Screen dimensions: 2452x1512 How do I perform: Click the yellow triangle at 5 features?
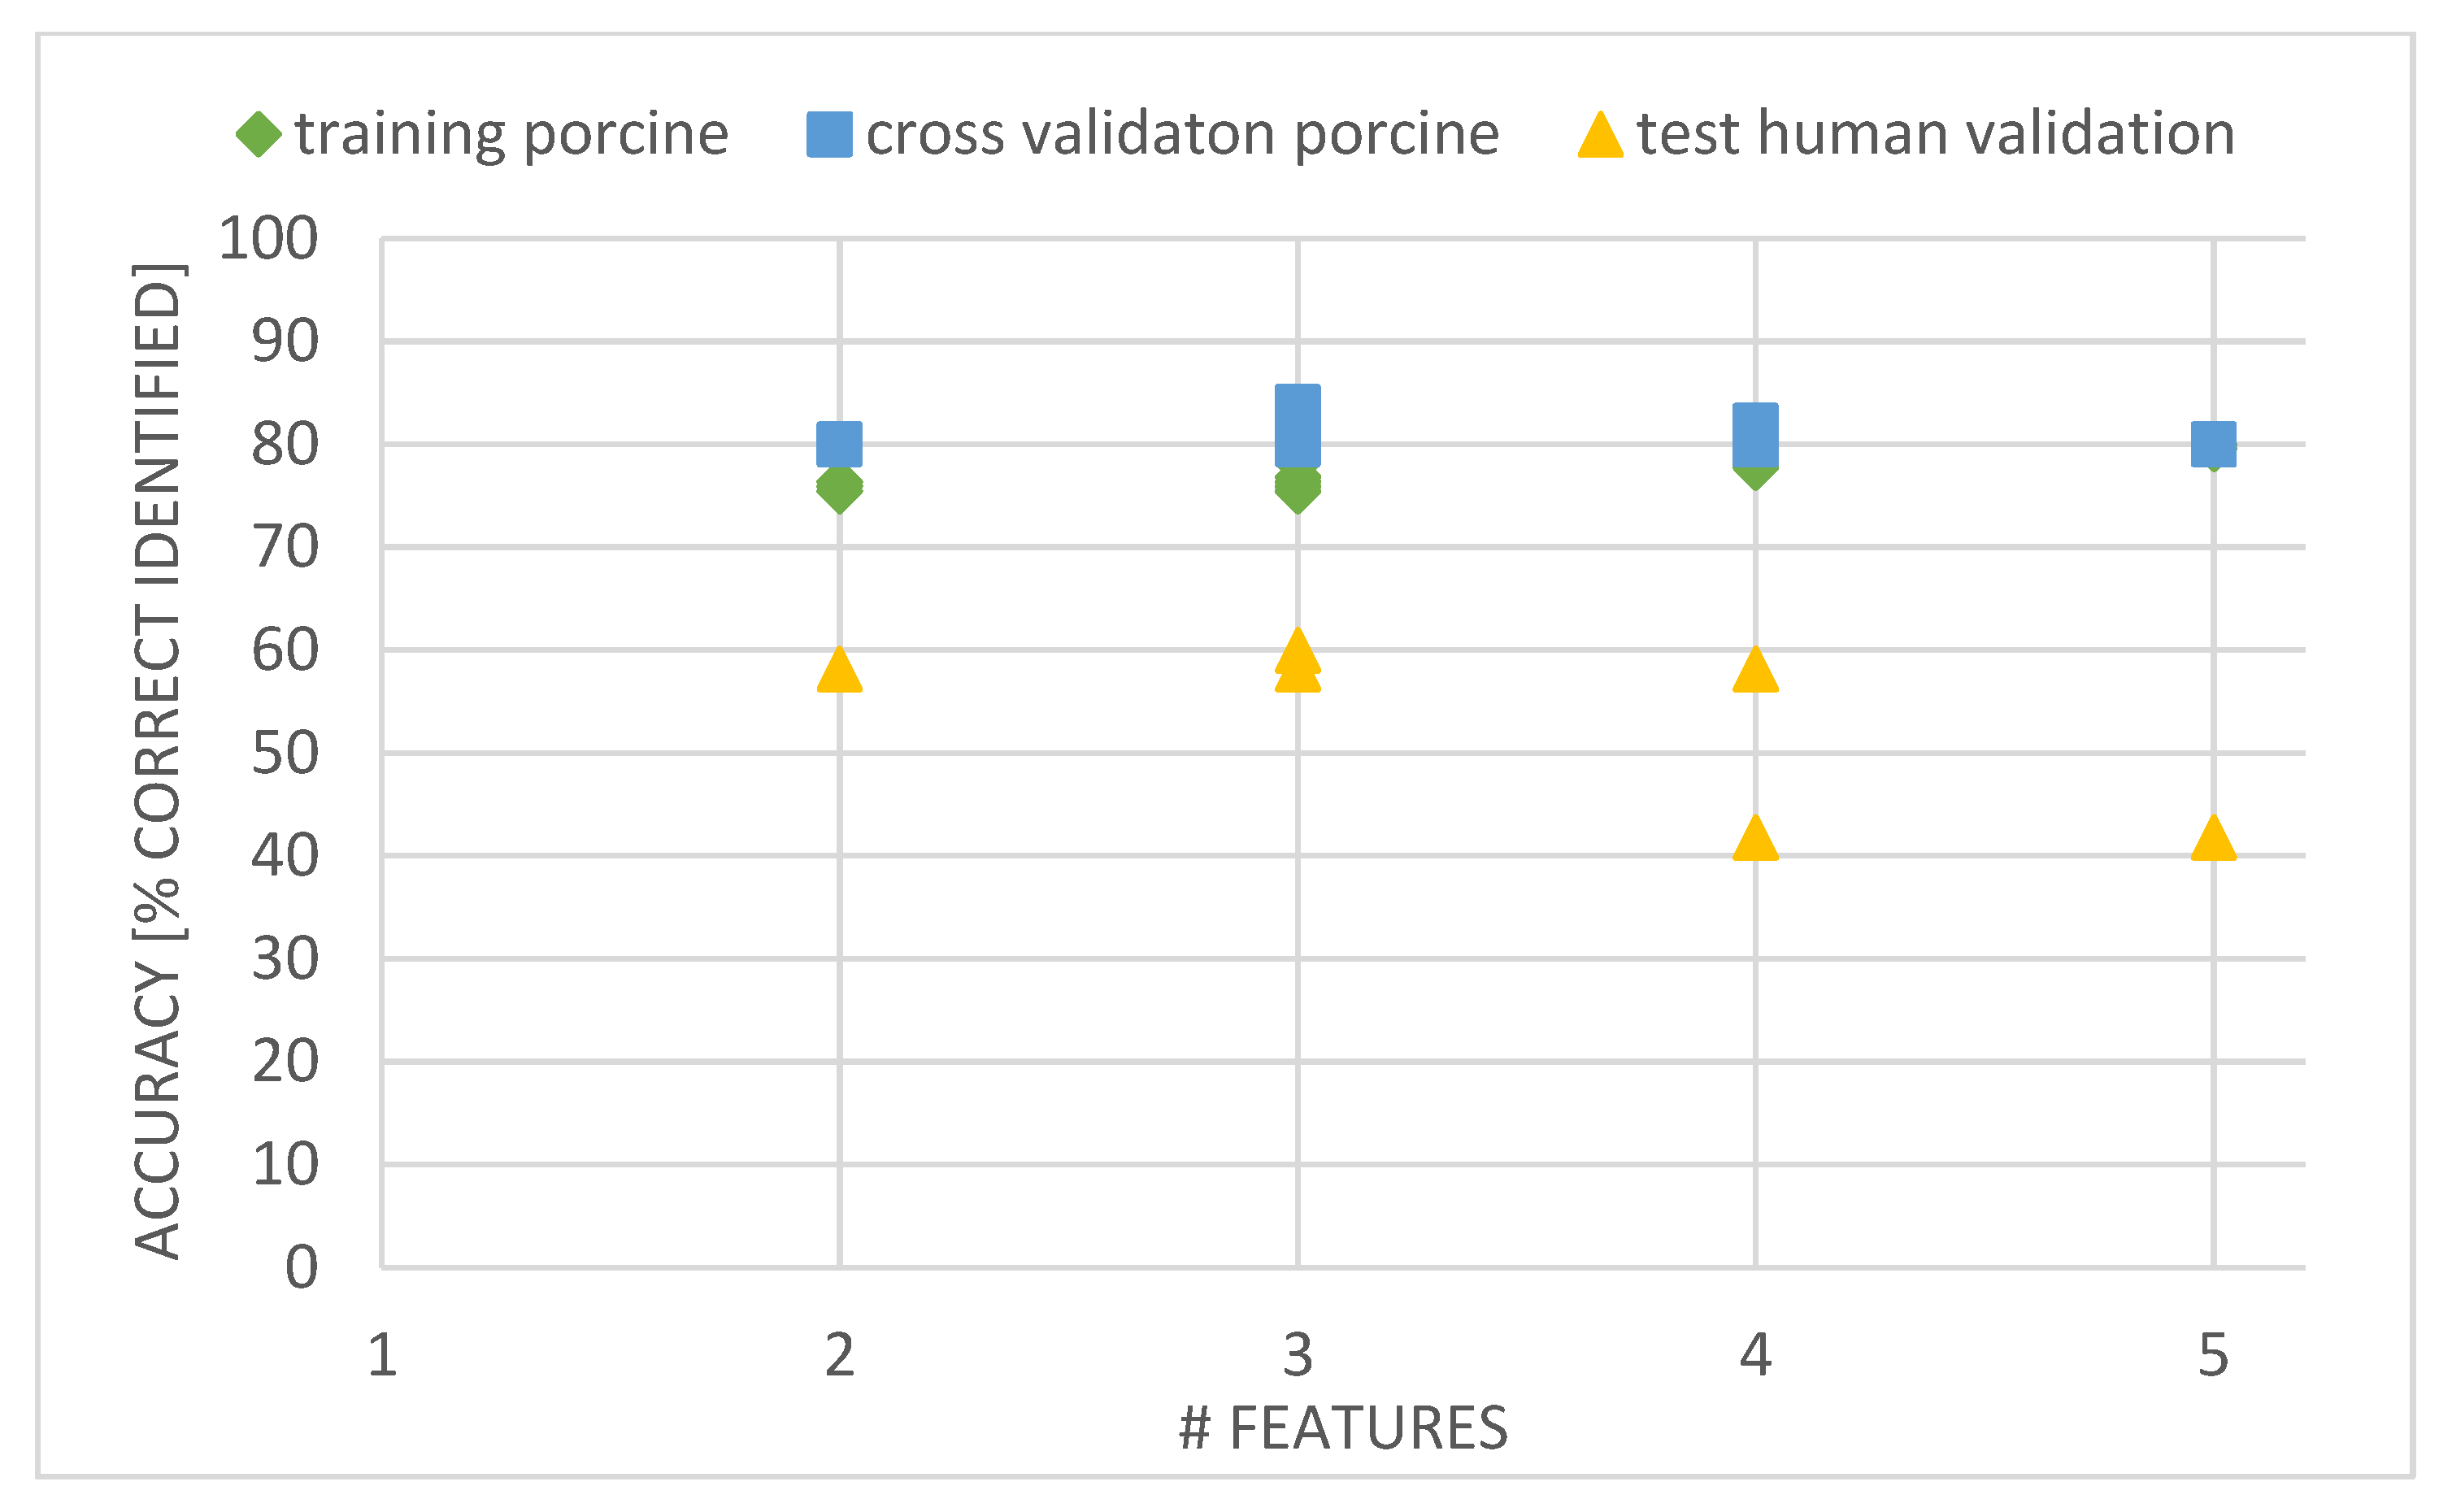tap(2213, 840)
